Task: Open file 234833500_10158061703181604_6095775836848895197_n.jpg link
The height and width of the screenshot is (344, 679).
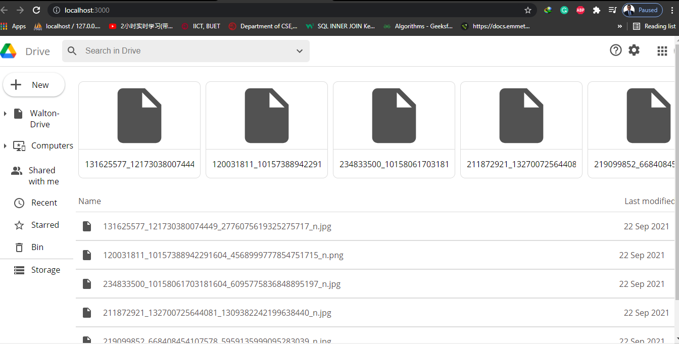Action: (x=222, y=284)
